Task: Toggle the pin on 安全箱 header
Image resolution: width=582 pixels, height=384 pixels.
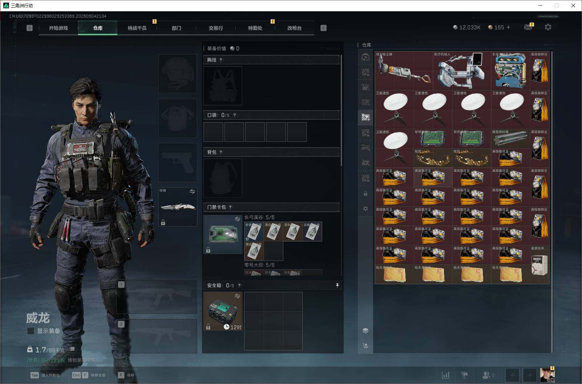Action: [337, 285]
